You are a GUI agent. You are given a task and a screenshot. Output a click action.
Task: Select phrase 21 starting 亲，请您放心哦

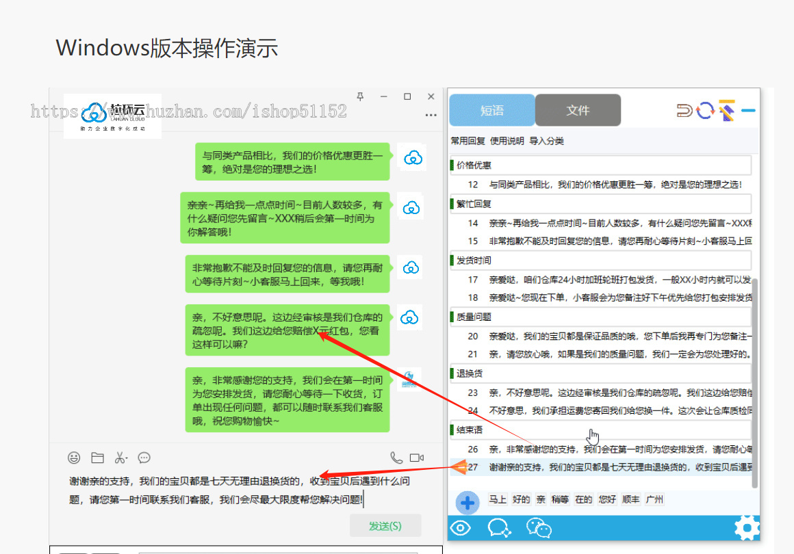(x=601, y=354)
